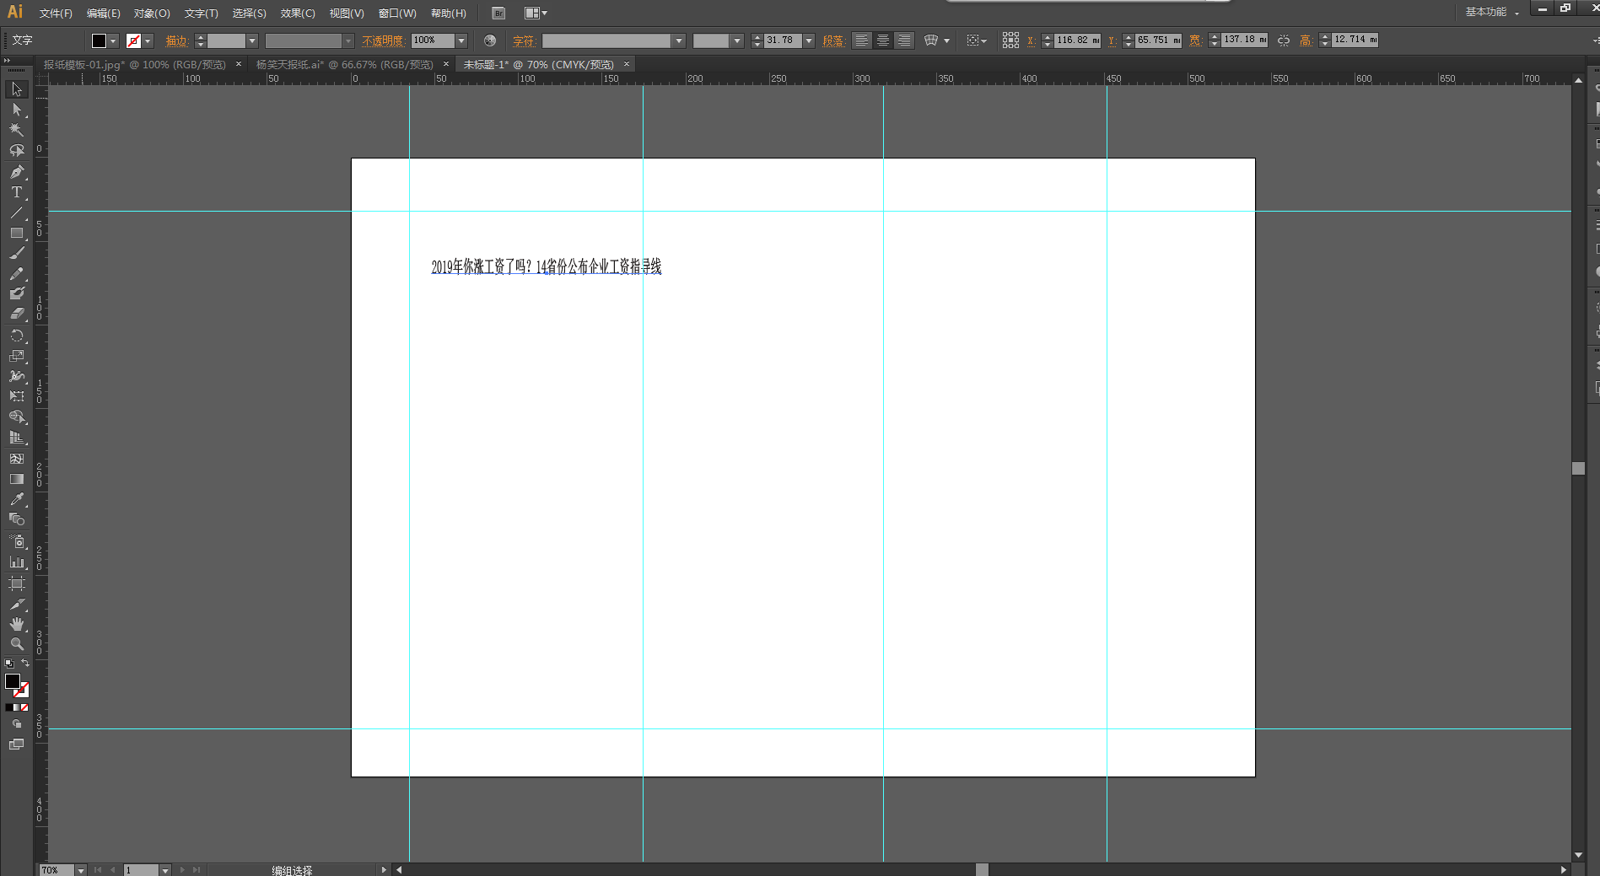
Task: Expand the fill color dropdown arrow
Action: 113,40
